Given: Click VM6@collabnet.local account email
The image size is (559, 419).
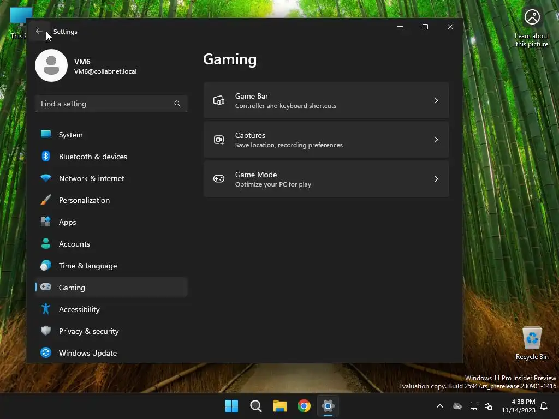Looking at the screenshot, I should click(x=105, y=71).
